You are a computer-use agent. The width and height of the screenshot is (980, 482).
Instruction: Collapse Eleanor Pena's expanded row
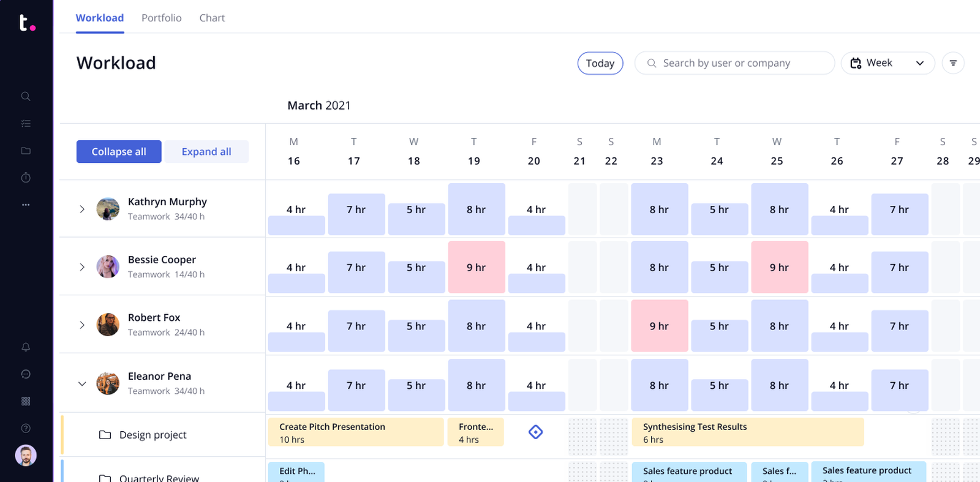(82, 384)
